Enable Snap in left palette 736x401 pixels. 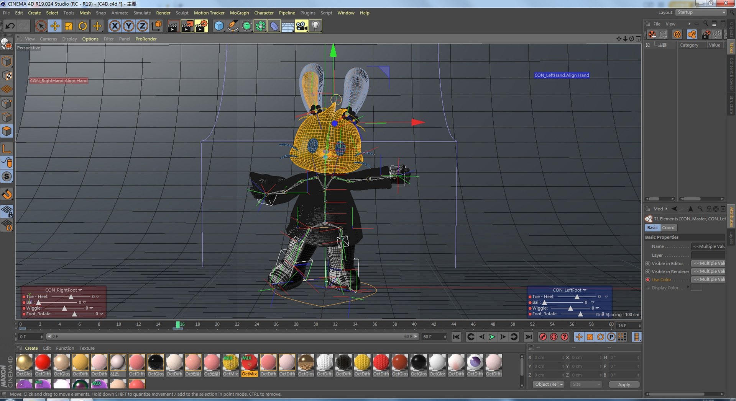pyautogui.click(x=7, y=176)
